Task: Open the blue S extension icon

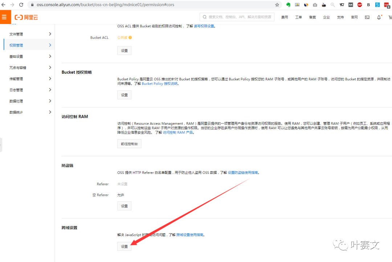Action: (x=377, y=5)
